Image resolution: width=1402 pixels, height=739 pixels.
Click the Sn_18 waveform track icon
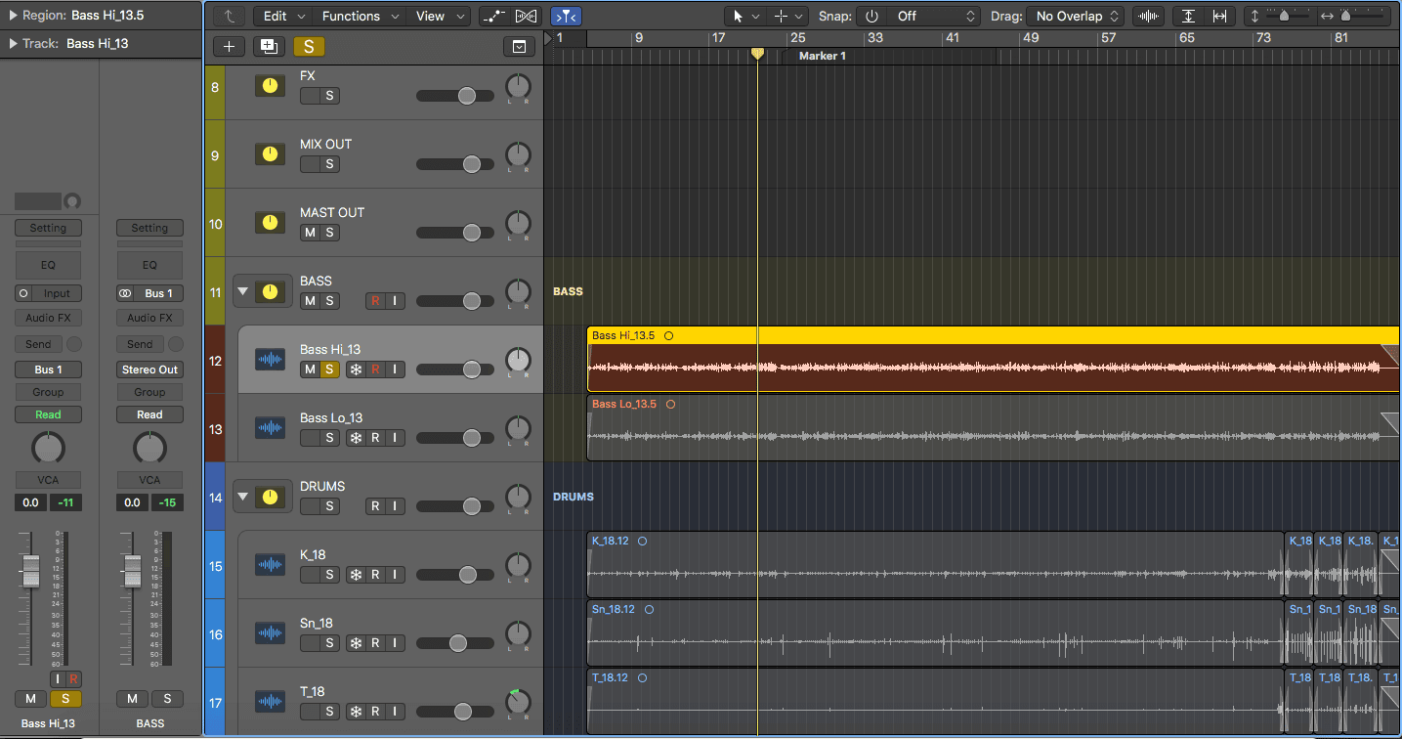coord(271,633)
